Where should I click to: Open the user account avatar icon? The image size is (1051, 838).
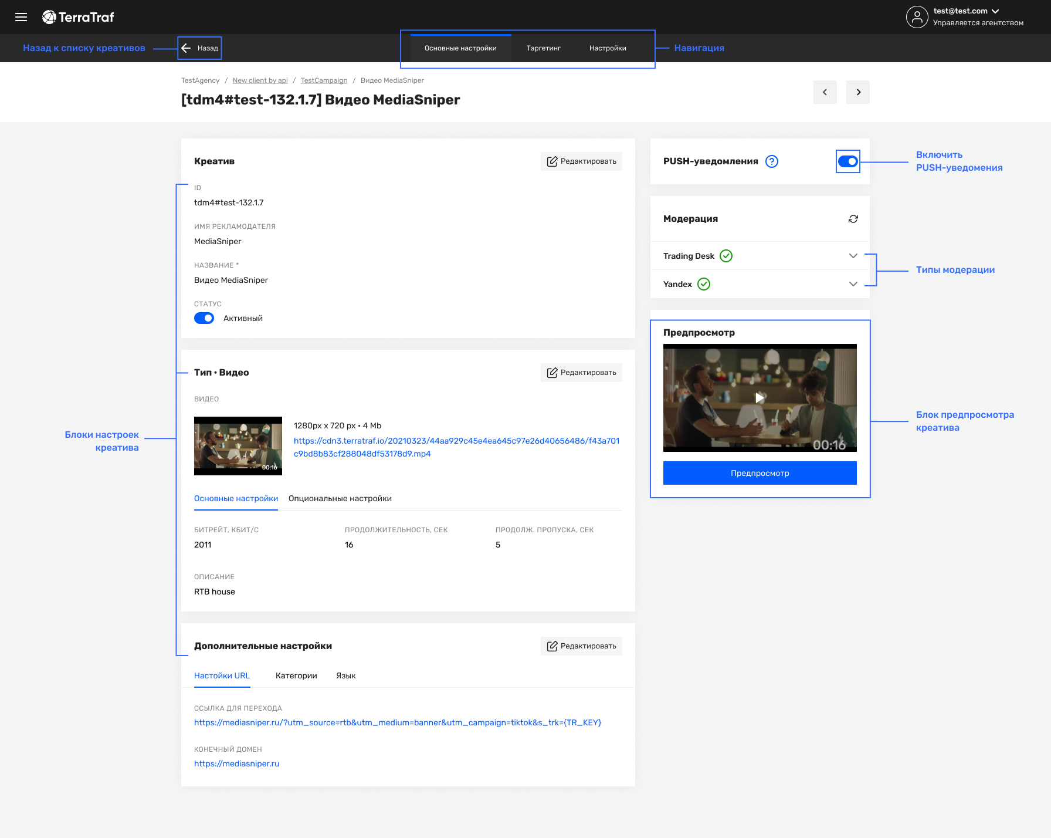click(x=917, y=17)
